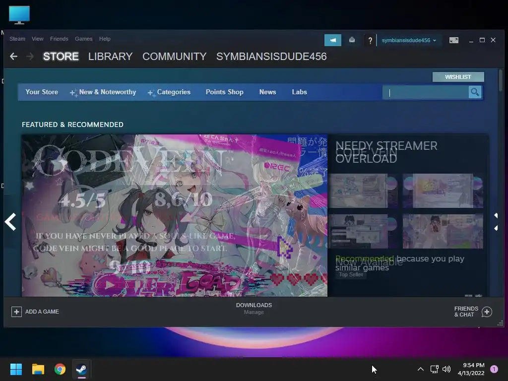
Task: Open the View menu
Action: coord(38,39)
